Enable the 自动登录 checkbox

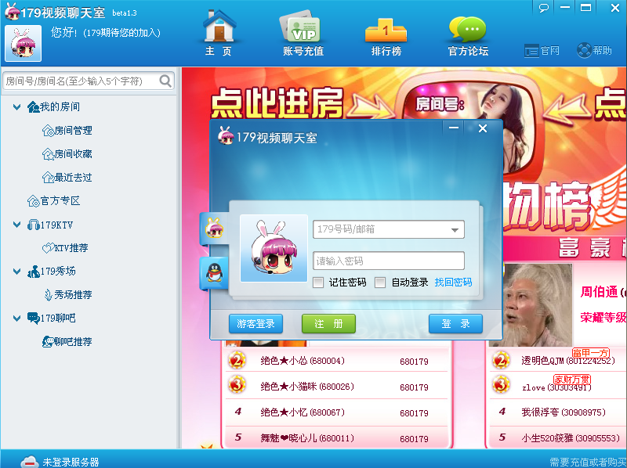380,283
